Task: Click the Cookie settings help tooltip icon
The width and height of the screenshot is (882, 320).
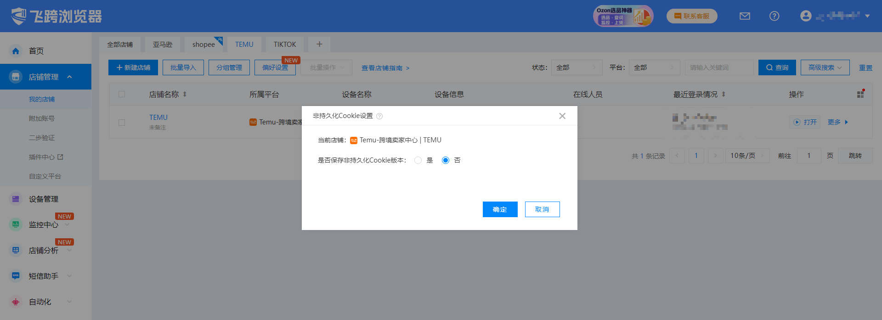Action: click(379, 116)
